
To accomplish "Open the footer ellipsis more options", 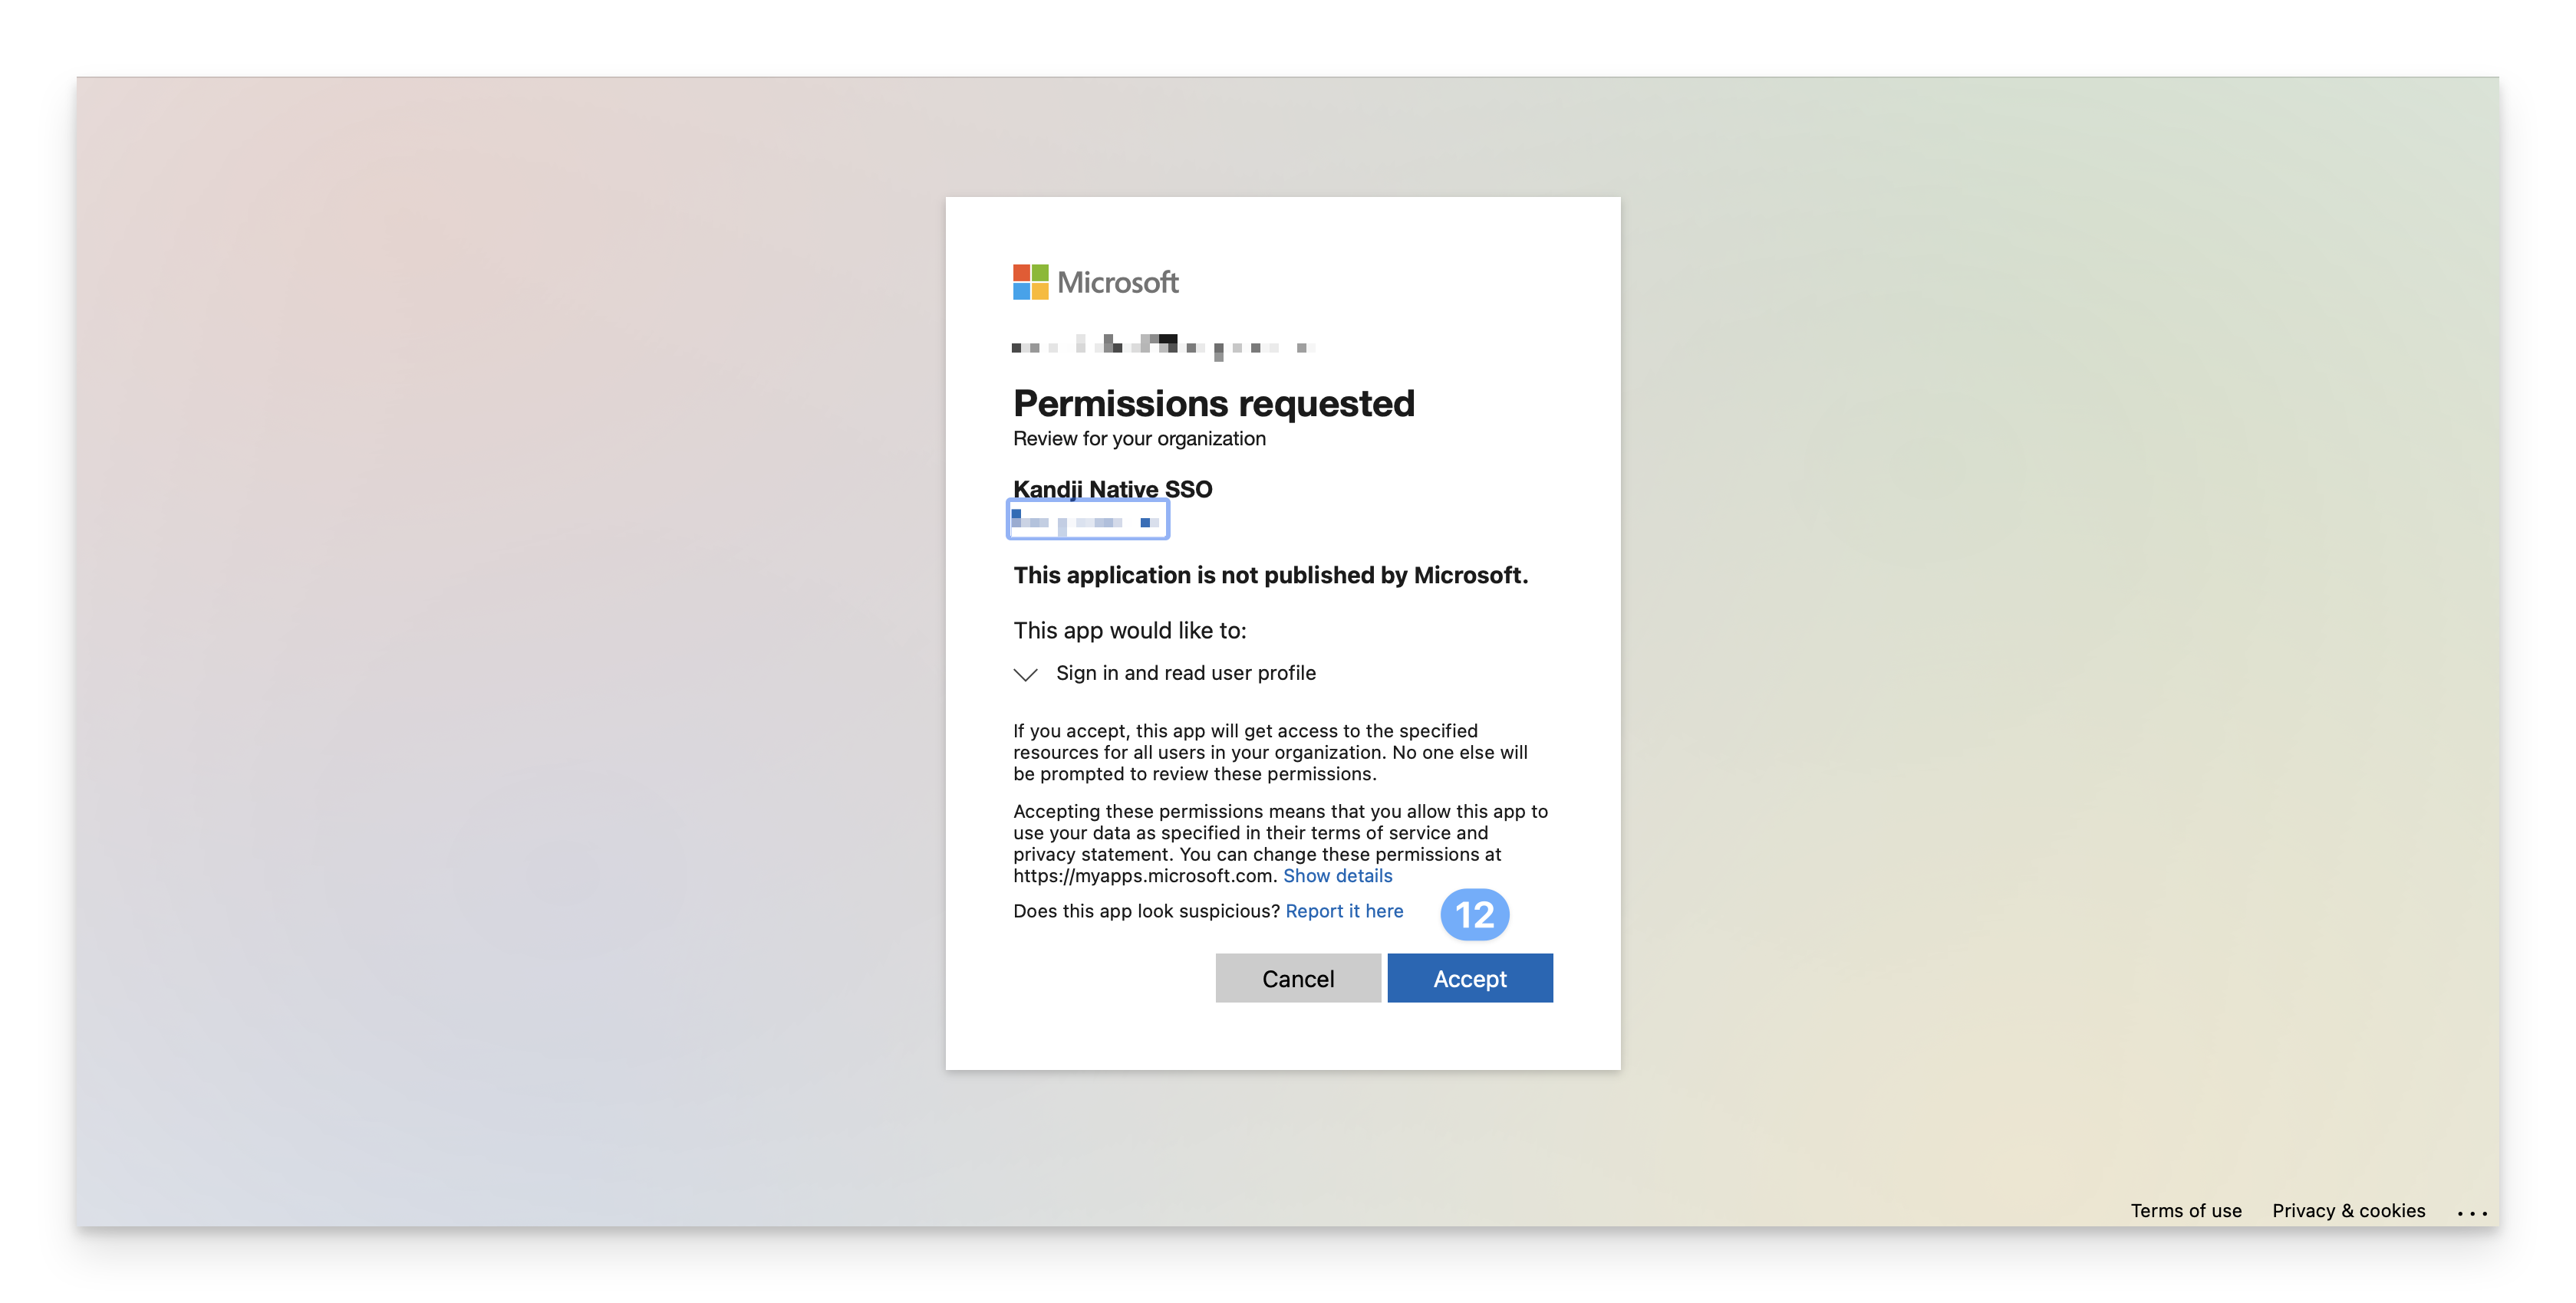I will pyautogui.click(x=2472, y=1212).
